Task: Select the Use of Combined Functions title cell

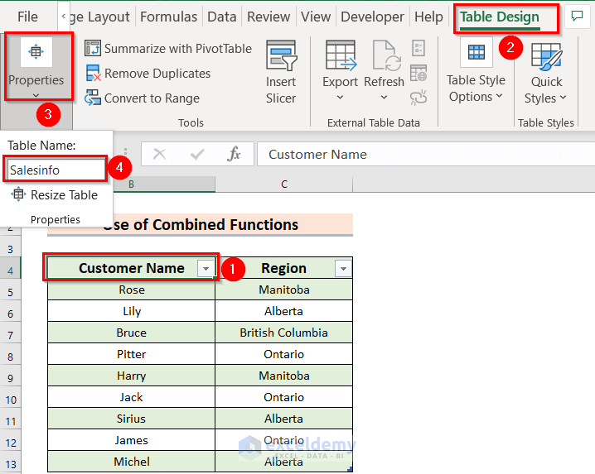Action: click(x=200, y=225)
